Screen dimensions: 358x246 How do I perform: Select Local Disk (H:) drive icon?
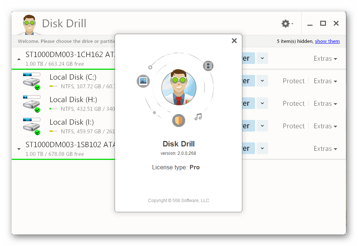point(32,104)
